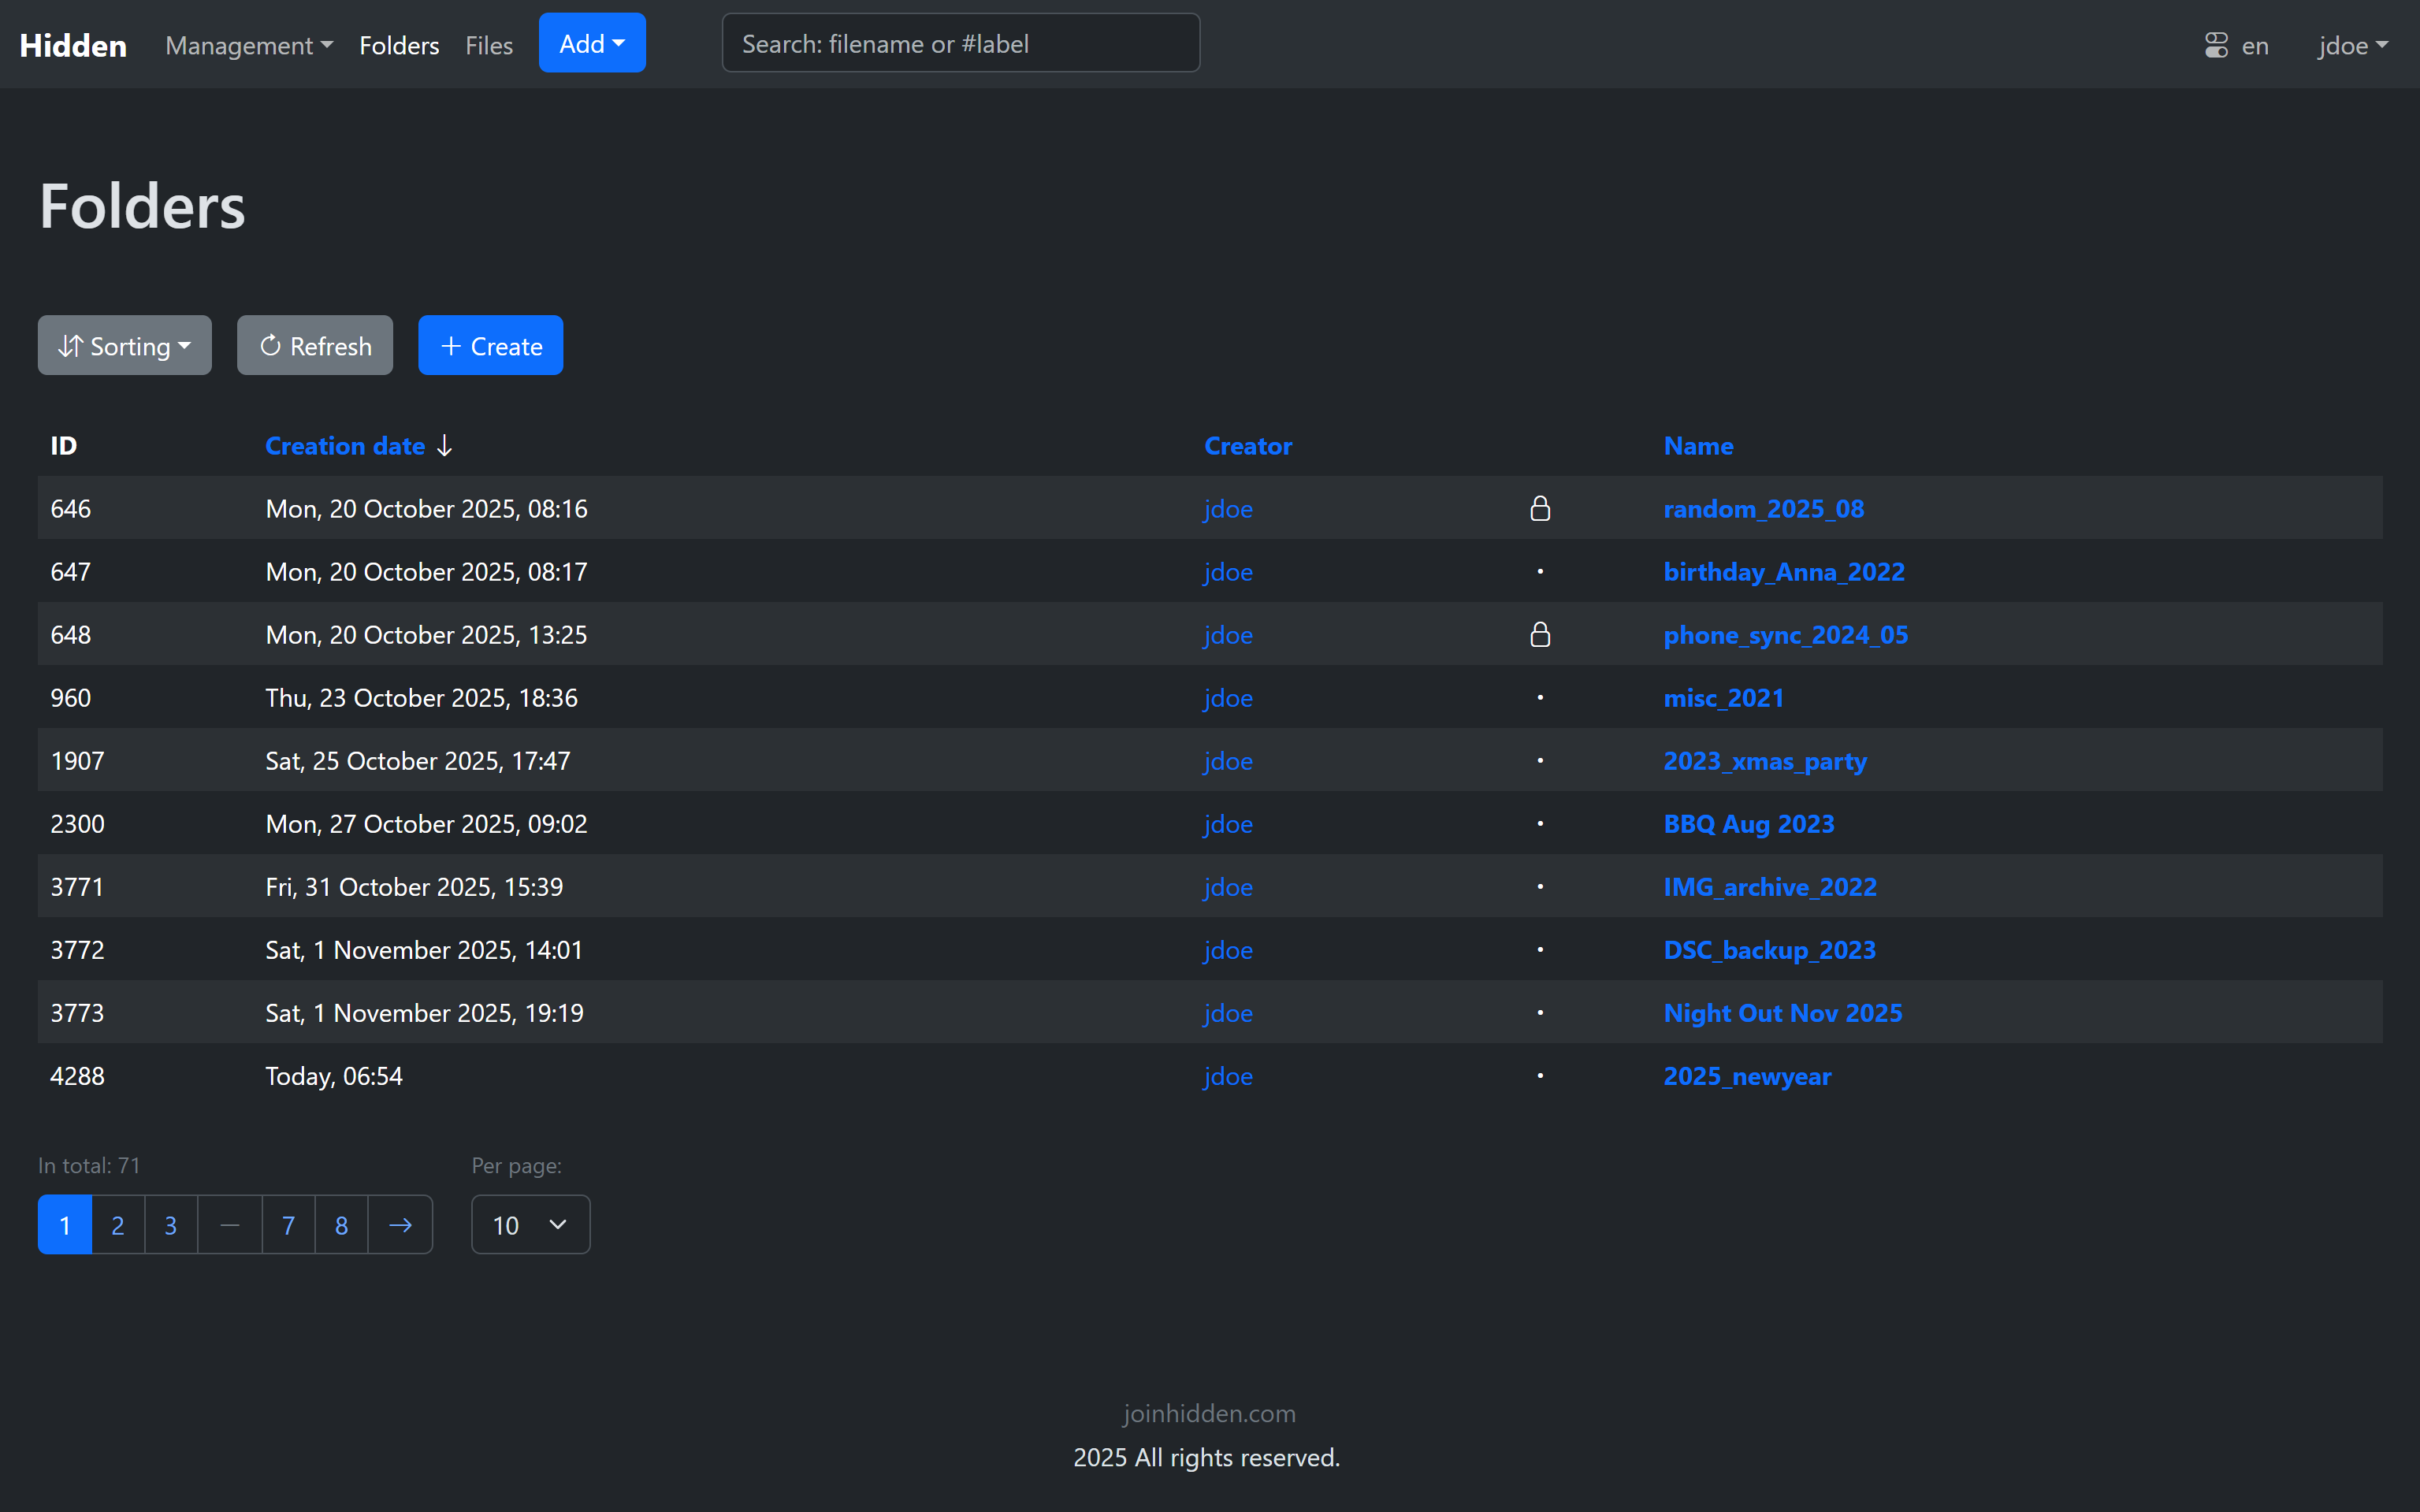Open the jdoe user menu

tap(2352, 45)
